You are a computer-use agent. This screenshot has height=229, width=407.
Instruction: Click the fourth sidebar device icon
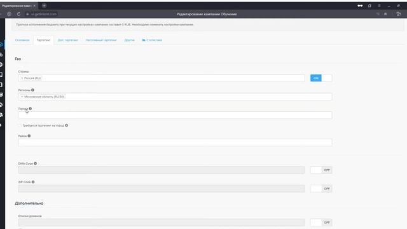(x=1, y=75)
